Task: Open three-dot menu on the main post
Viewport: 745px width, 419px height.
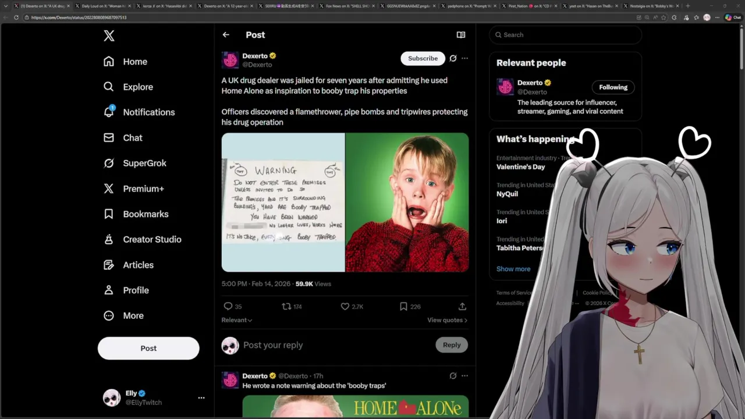Action: [x=464, y=58]
